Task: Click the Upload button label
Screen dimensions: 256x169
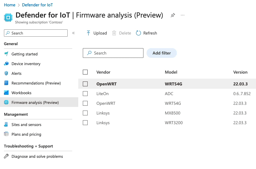Action: [x=100, y=33]
